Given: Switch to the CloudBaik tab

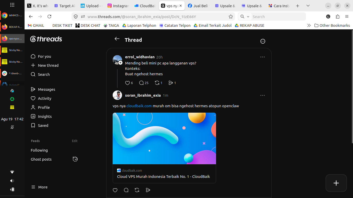Looking at the screenshot, I should coord(145,6).
